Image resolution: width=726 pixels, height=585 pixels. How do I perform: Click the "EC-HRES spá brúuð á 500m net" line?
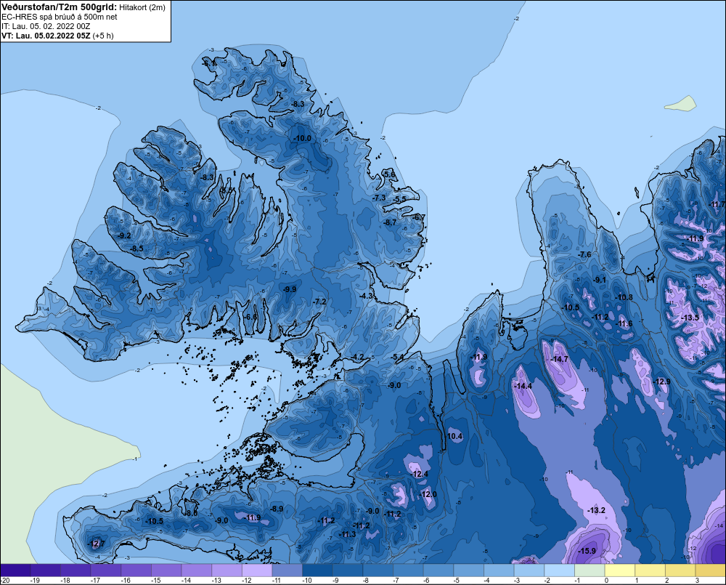click(60, 17)
